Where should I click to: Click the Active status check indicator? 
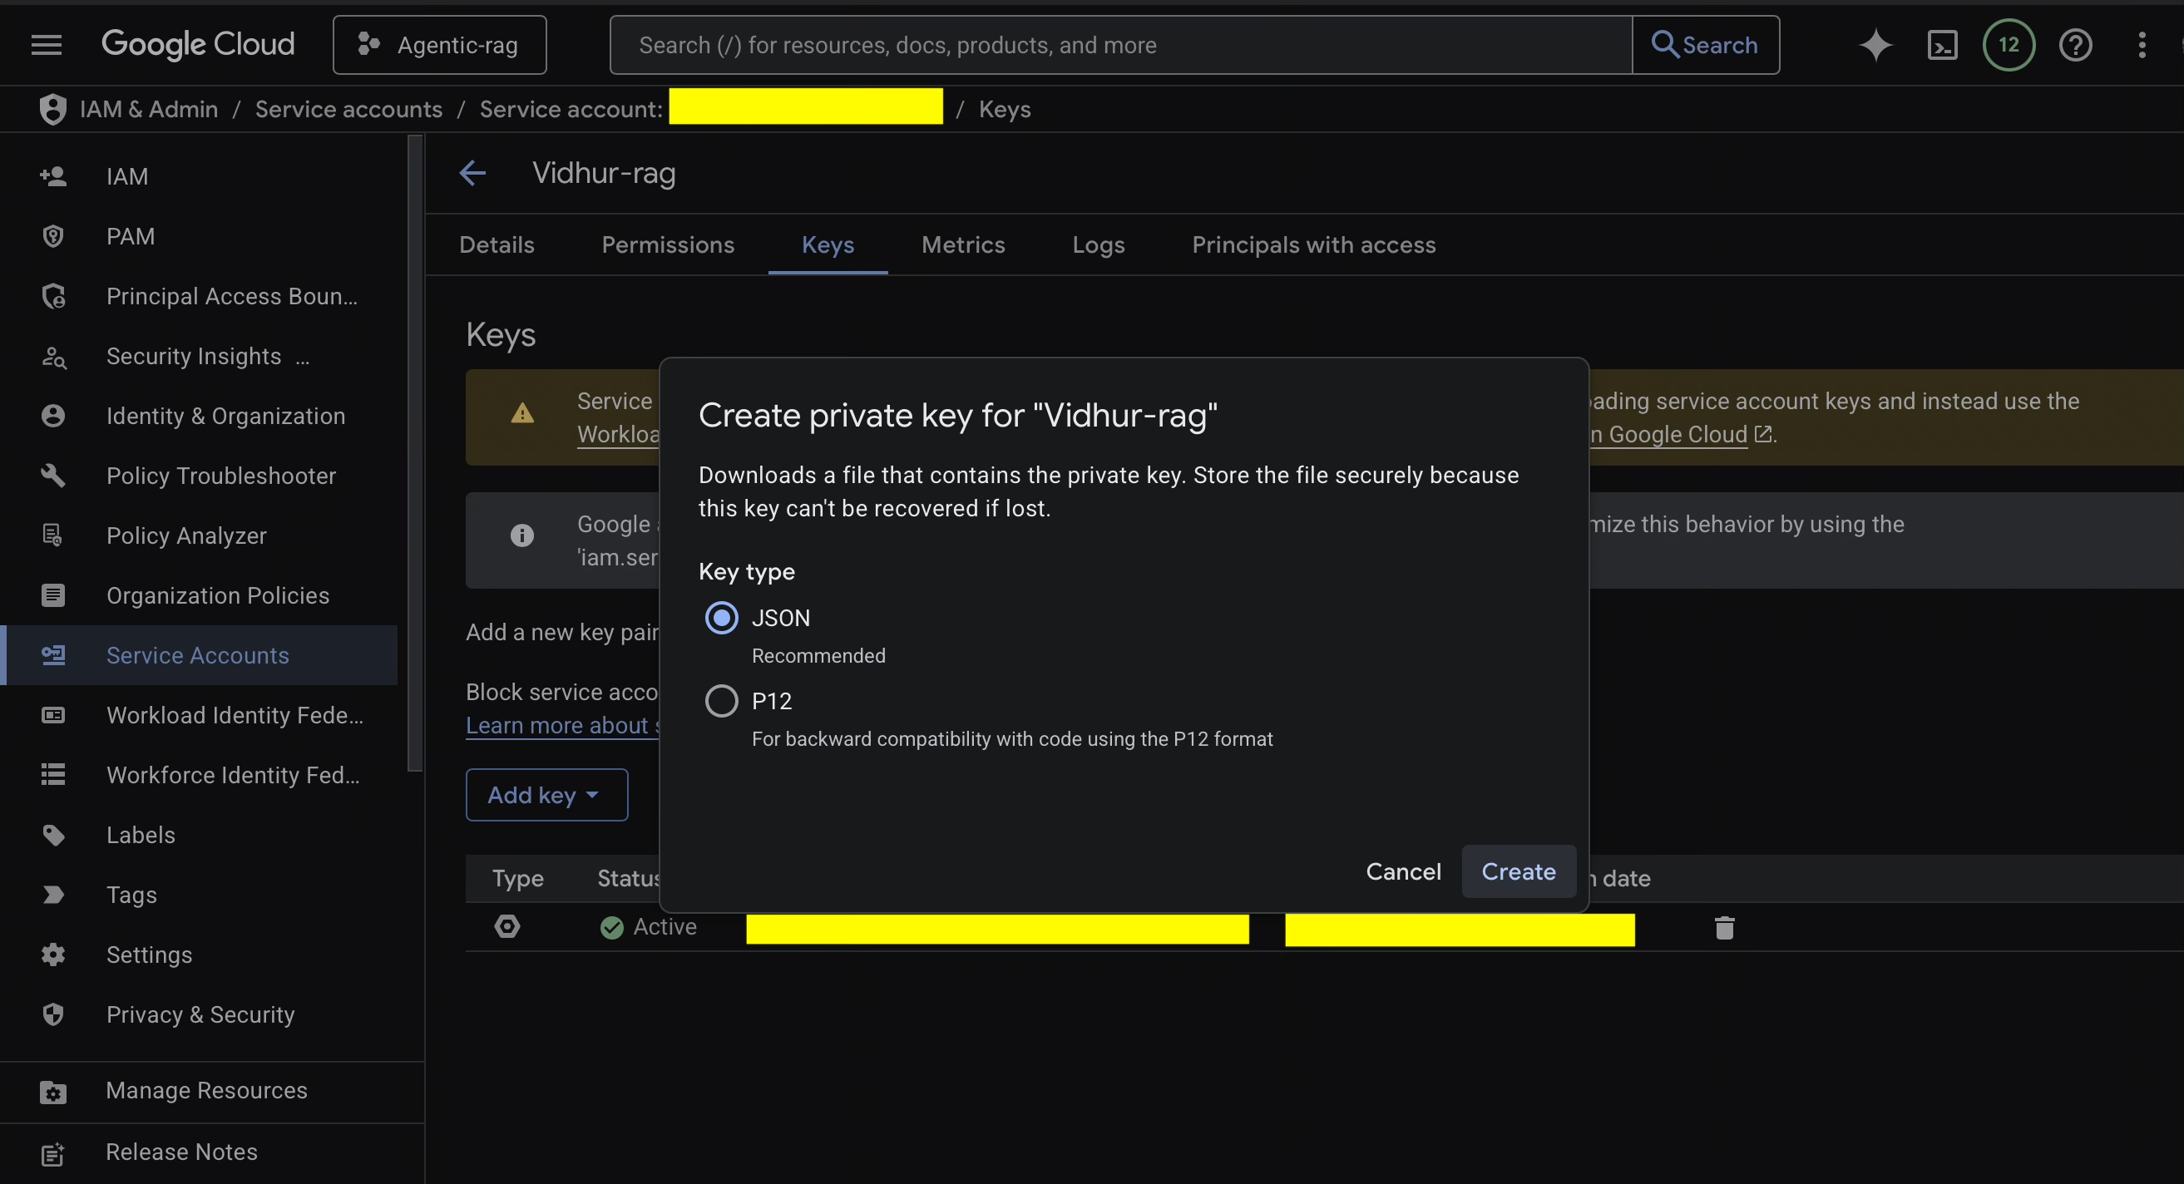(x=612, y=927)
